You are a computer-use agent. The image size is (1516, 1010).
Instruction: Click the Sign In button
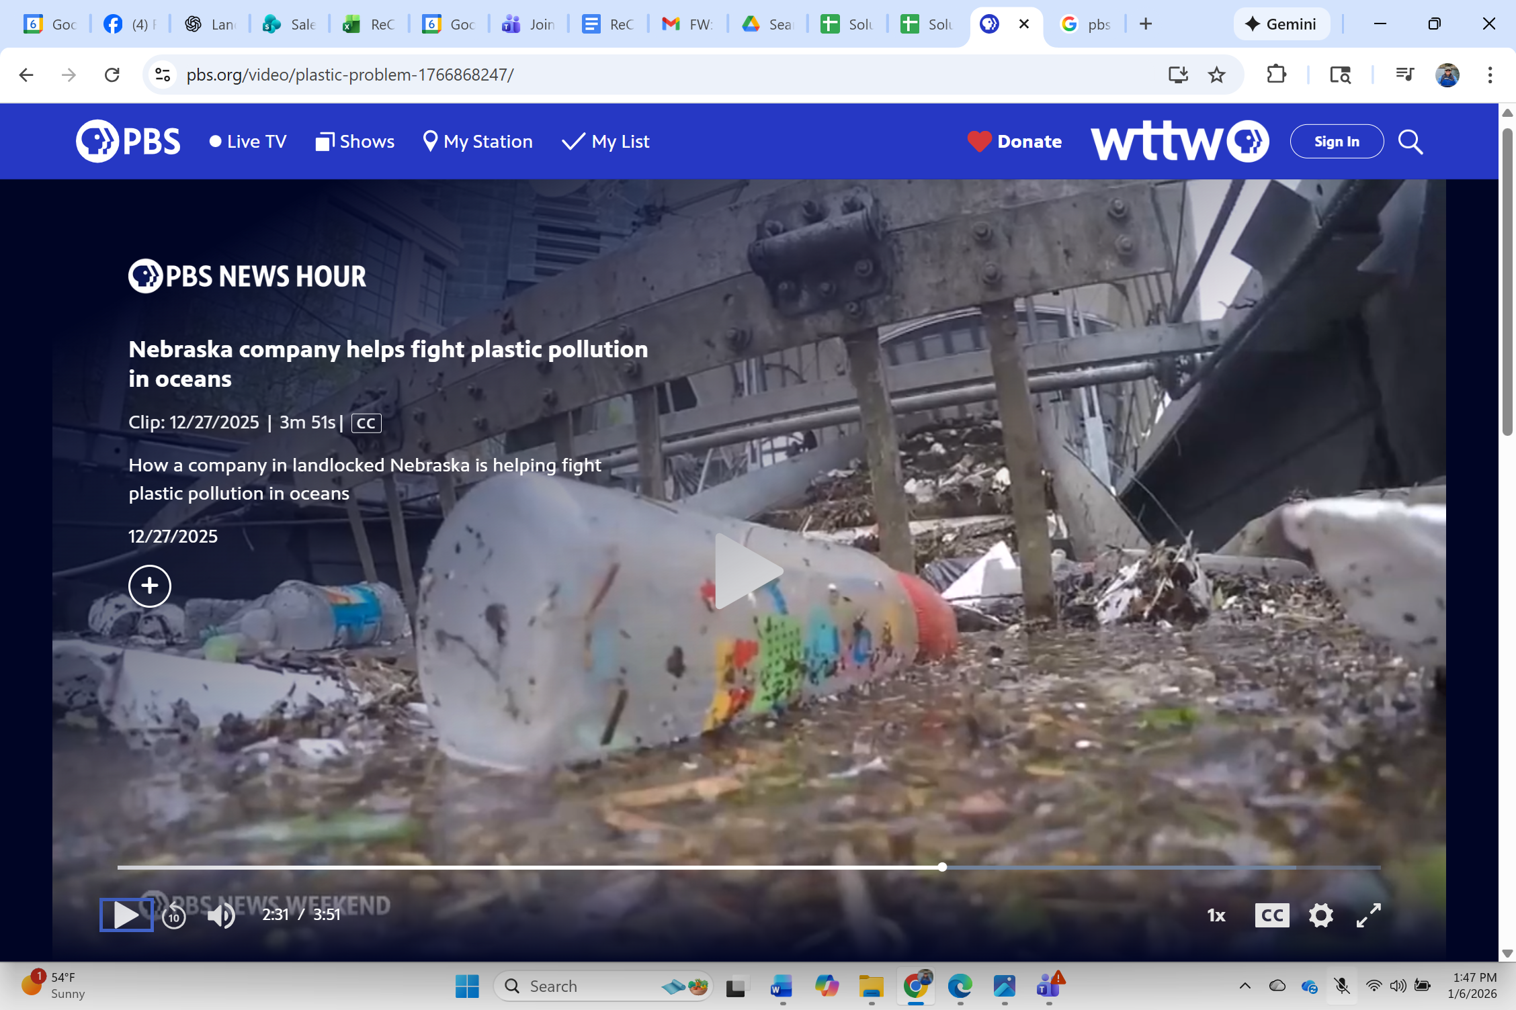pos(1336,141)
